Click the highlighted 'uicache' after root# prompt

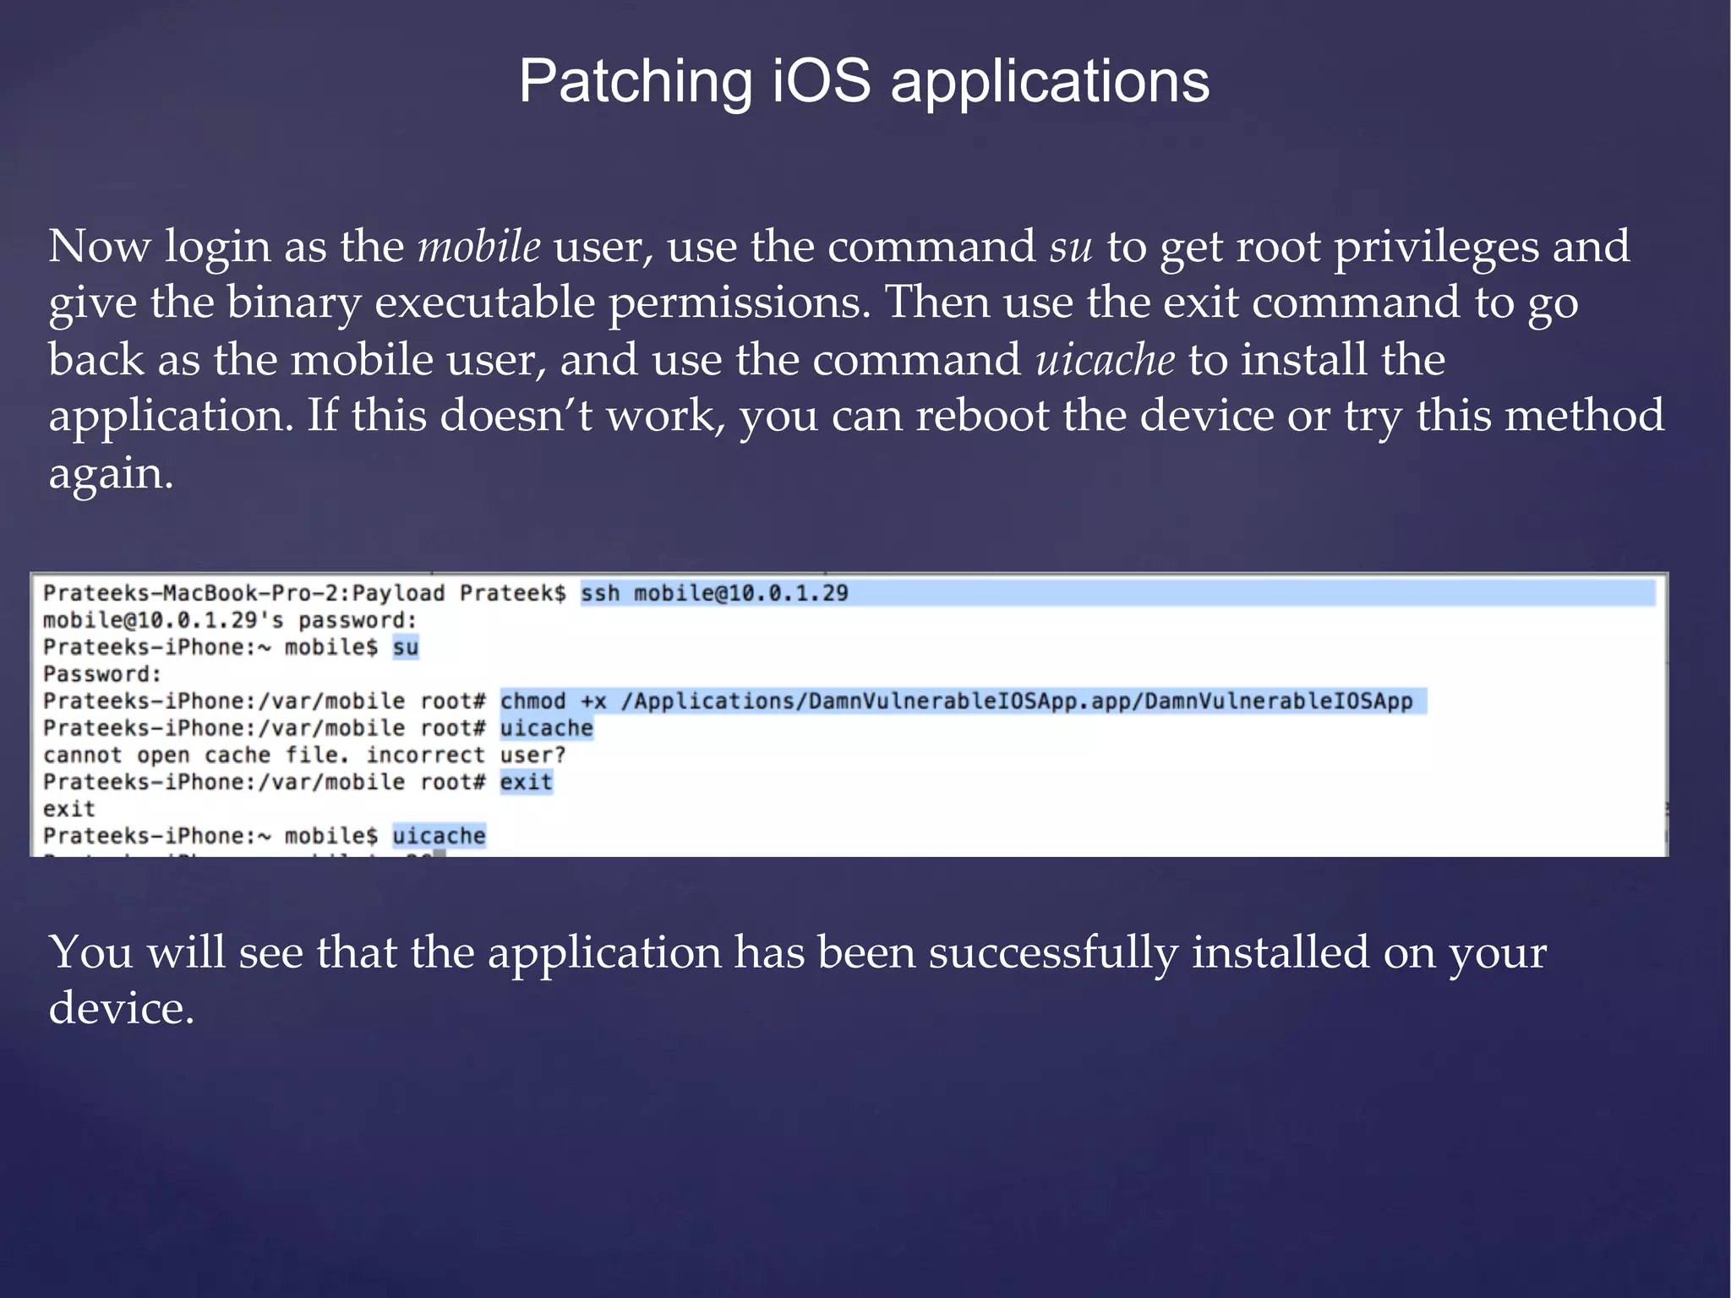[x=546, y=728]
